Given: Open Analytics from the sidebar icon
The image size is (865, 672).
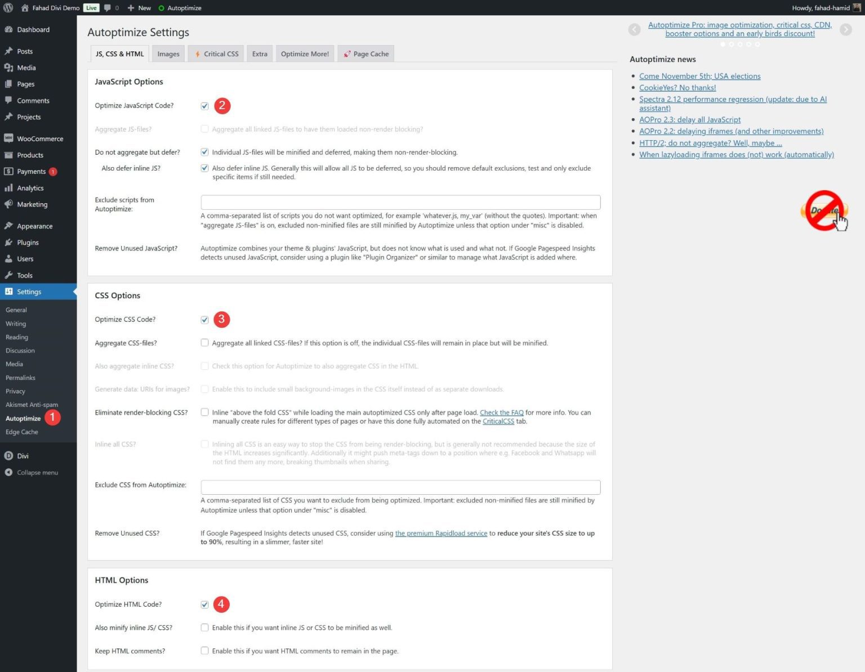Looking at the screenshot, I should click(x=8, y=188).
